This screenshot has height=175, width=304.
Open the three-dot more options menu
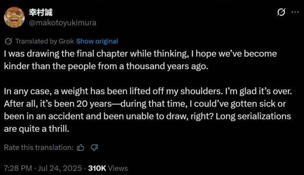[295, 12]
